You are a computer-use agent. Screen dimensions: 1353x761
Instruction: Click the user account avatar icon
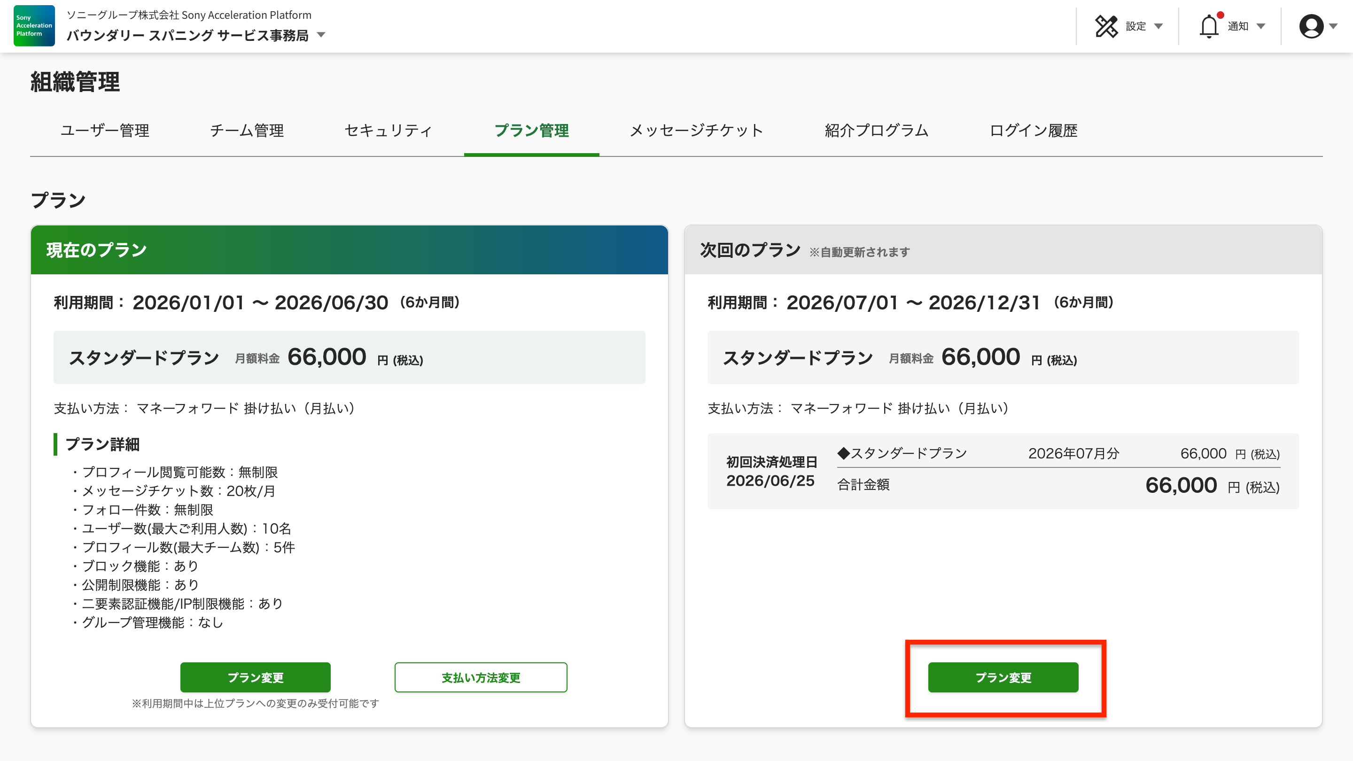(x=1311, y=26)
